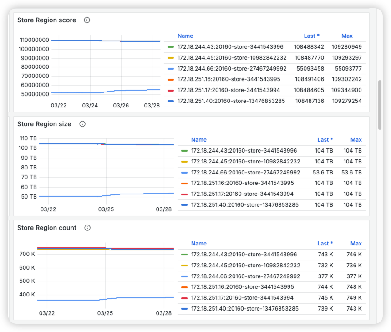This screenshot has height=332, width=391.
Task: Toggle series 172.18.244.66 in Store Region score legend
Action: [232, 68]
